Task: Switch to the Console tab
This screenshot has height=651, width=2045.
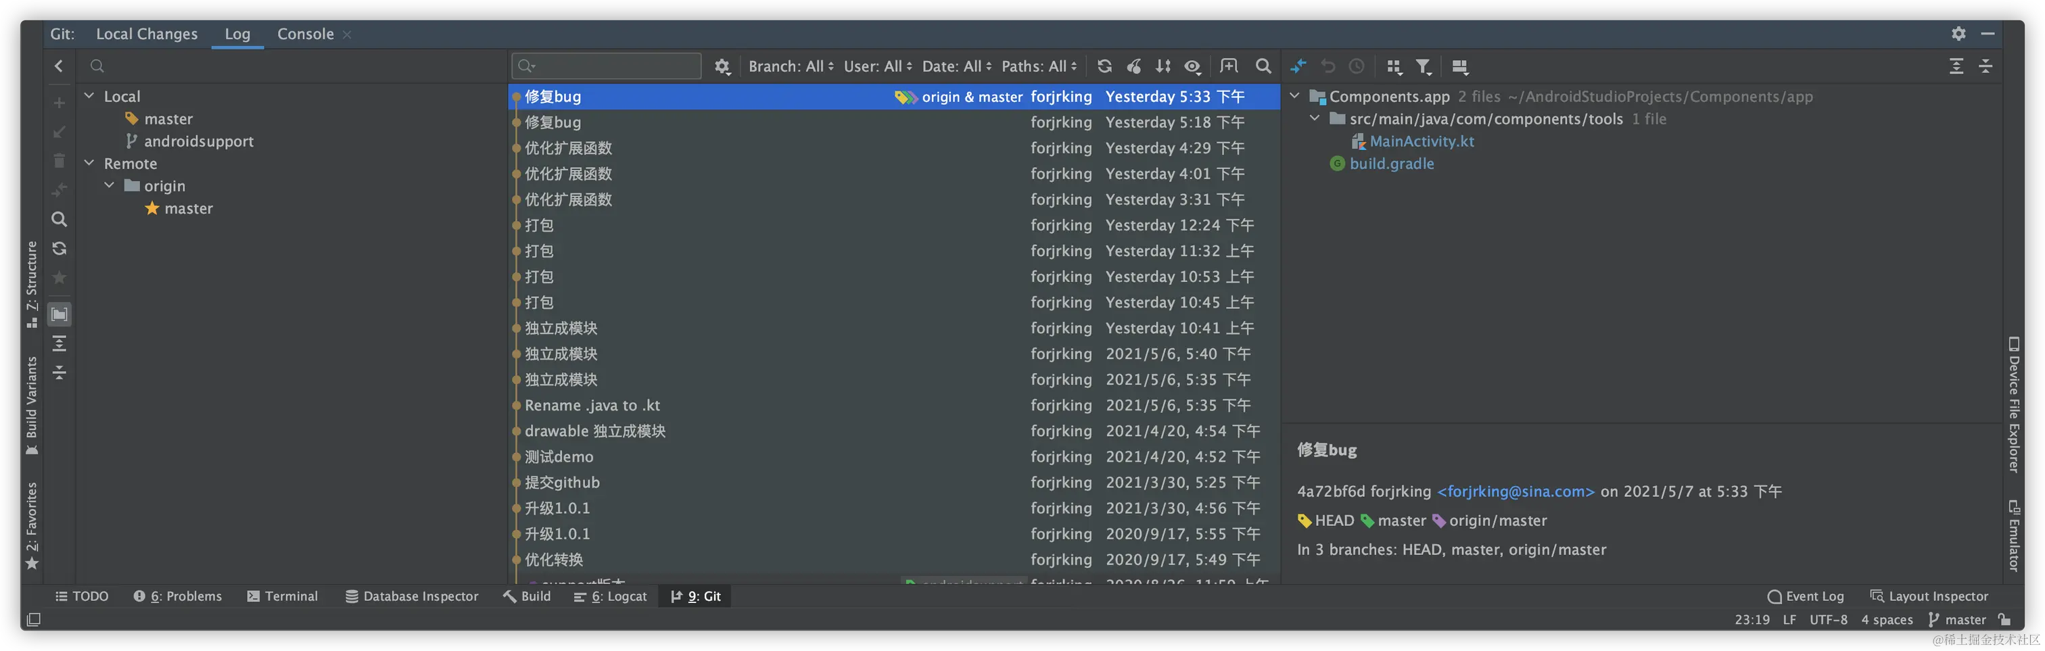Action: (x=305, y=34)
